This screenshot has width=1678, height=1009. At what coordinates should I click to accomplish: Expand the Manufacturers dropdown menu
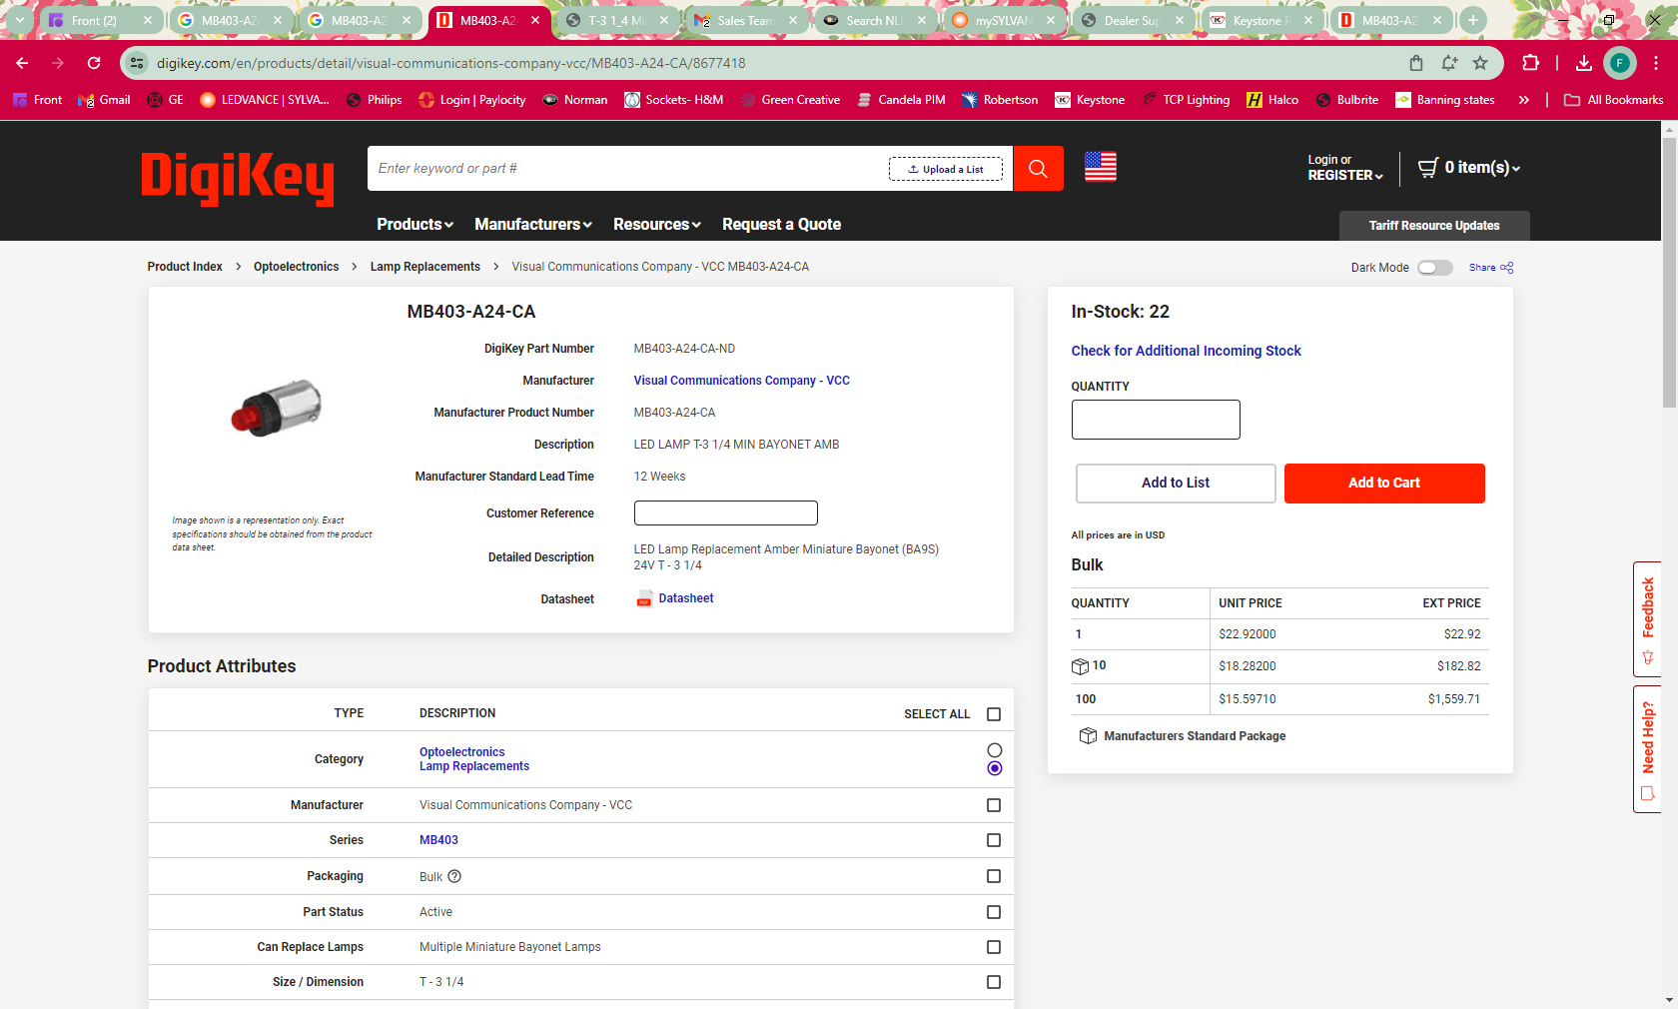(x=532, y=225)
